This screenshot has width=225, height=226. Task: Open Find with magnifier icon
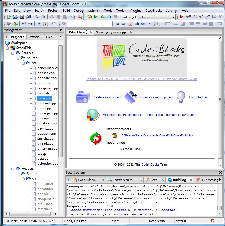click(73, 17)
